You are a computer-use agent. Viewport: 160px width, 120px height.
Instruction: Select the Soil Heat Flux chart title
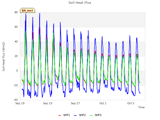pos(80,3)
